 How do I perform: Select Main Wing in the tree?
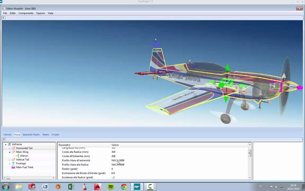pos(22,152)
